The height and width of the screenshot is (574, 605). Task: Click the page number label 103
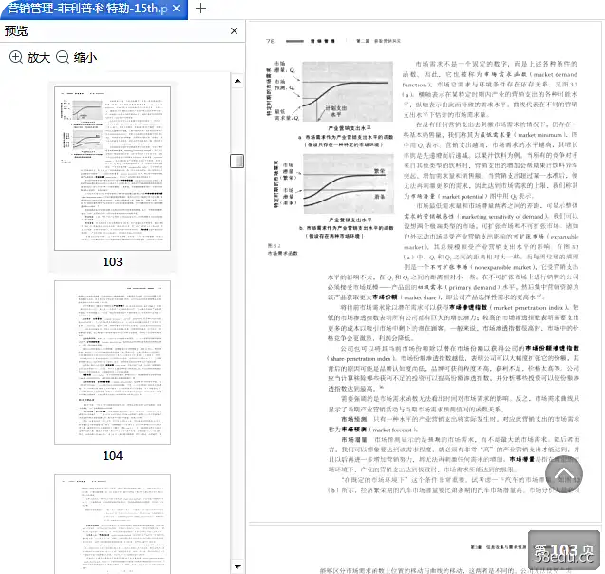point(113,262)
